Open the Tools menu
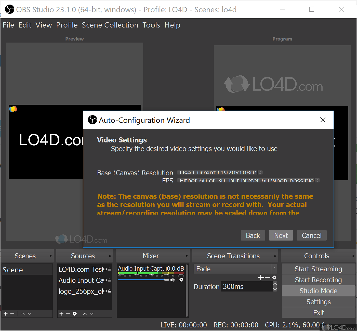The height and width of the screenshot is (331, 357). (151, 25)
